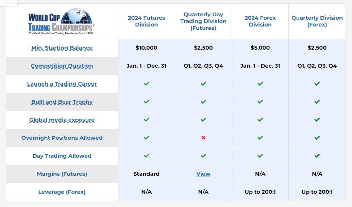Screen dimensions: 352x207
Task: Select the 2024 Forex Division column header
Action: (260, 21)
